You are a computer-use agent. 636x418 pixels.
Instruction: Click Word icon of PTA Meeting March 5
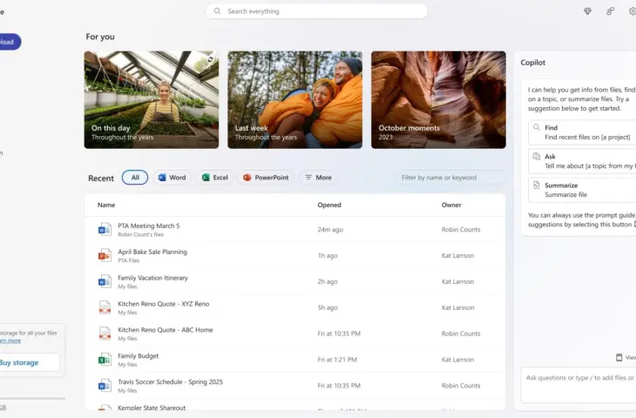(x=105, y=230)
